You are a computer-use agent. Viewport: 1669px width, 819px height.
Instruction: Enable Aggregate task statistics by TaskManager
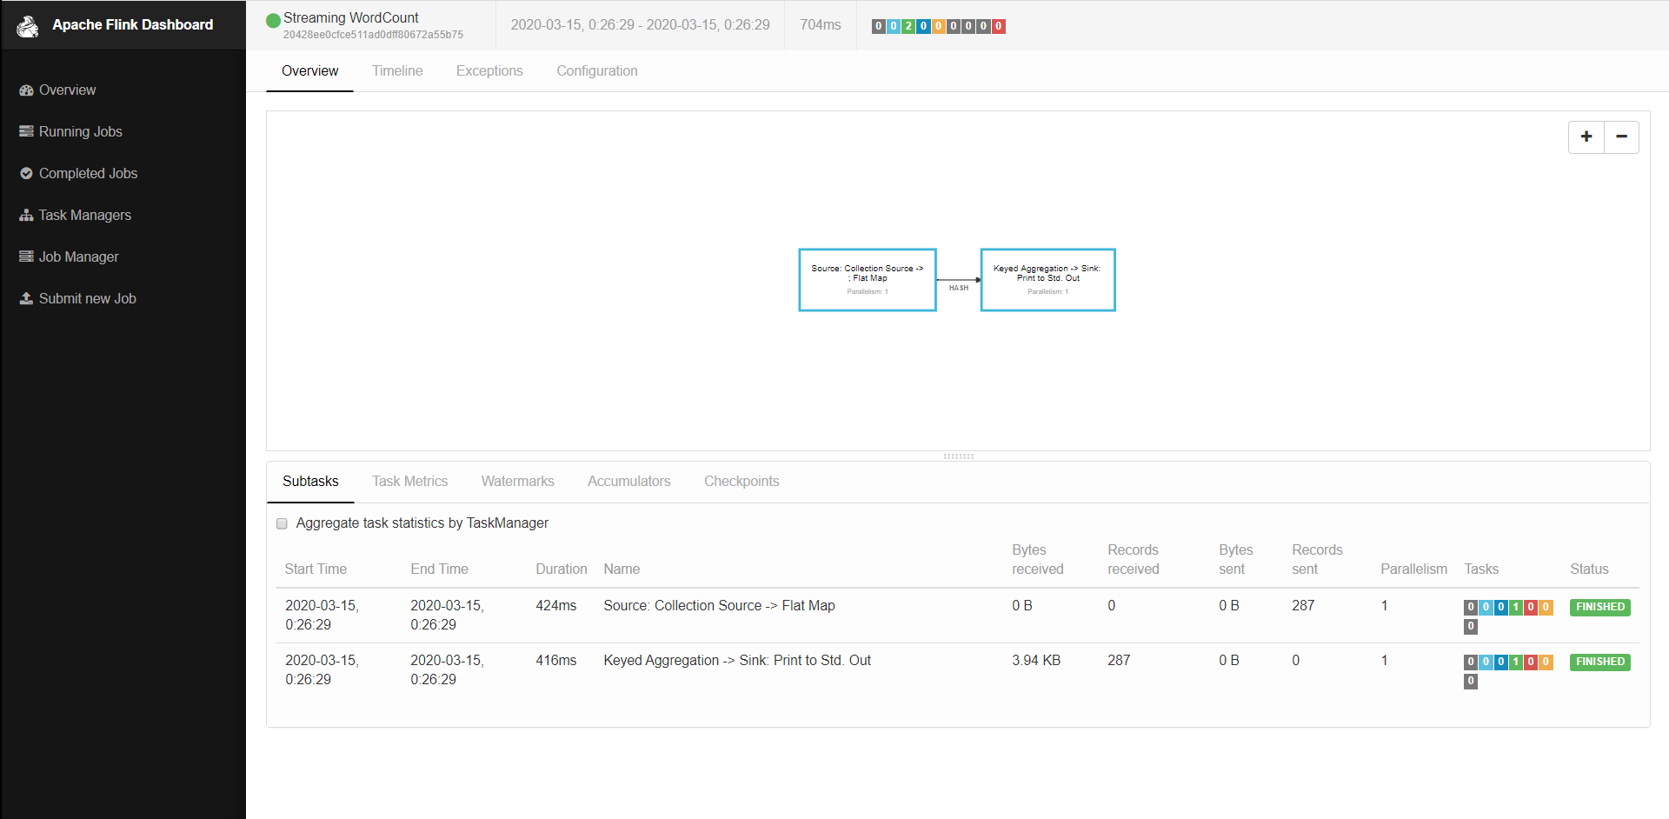(x=282, y=523)
